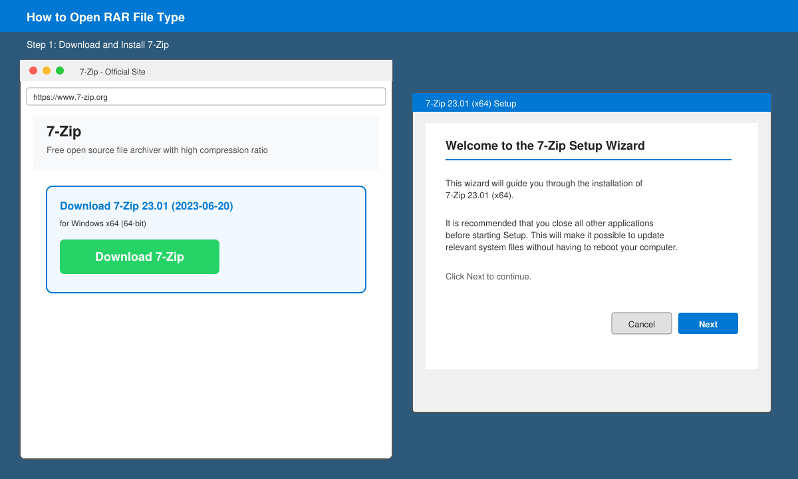
Task: Click 'Welcome to the 7-Zip Setup Wizard' heading
Action: coord(545,146)
